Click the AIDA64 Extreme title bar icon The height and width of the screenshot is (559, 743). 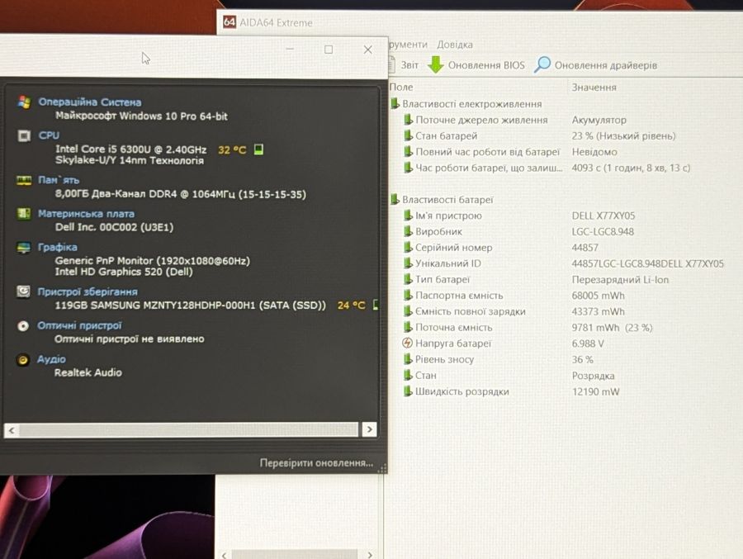click(x=230, y=22)
